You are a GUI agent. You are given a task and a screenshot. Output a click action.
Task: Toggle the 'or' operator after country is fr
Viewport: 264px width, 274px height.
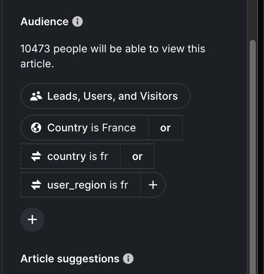137,157
